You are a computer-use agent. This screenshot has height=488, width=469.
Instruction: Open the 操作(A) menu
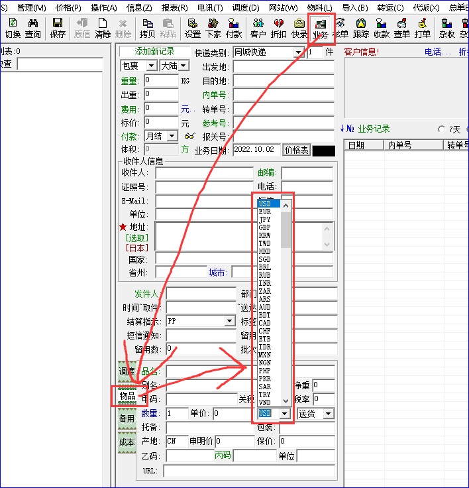point(104,8)
